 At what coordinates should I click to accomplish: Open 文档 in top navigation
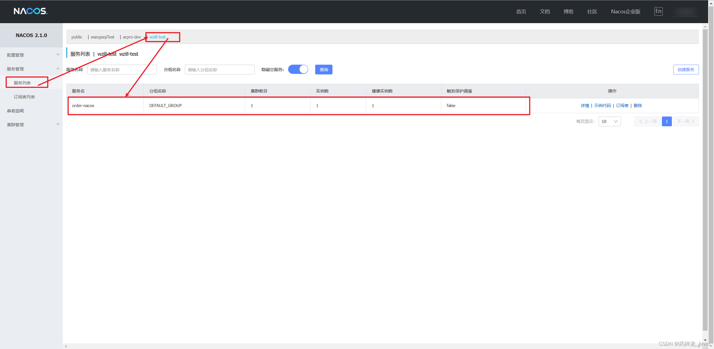(545, 12)
